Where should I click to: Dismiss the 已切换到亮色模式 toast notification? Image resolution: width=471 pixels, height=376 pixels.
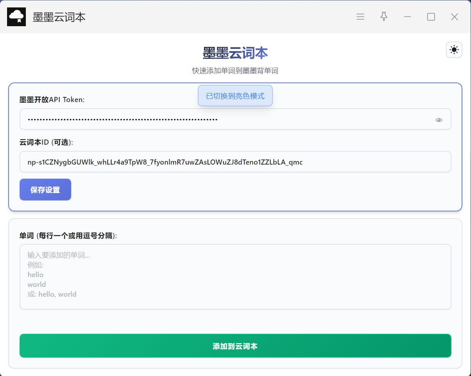(235, 96)
